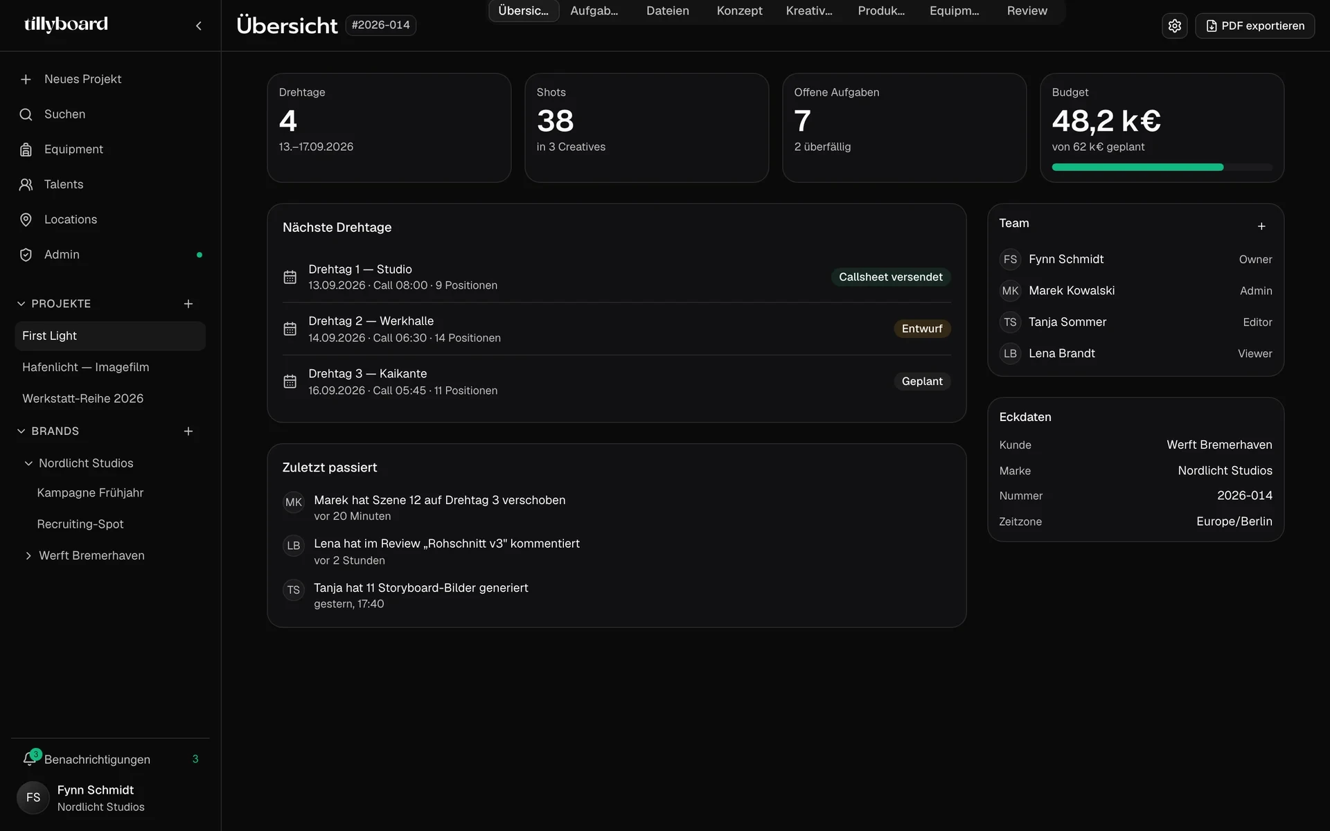Screen dimensions: 1330x831
Task: Switch to the Aufgaben tab
Action: 594,11
